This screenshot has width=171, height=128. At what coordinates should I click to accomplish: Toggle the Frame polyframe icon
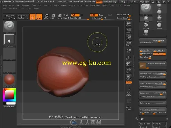click(x=129, y=94)
